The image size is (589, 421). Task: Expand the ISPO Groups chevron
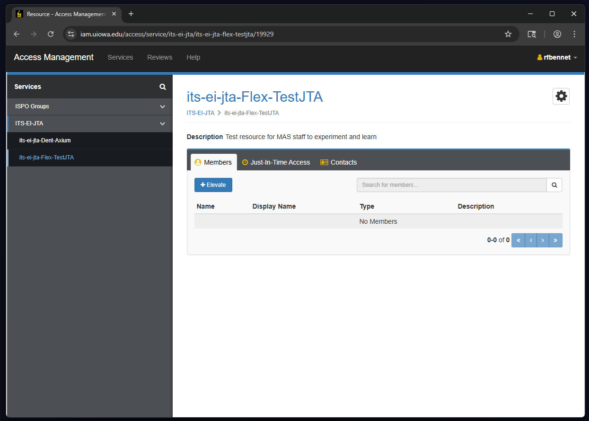162,106
